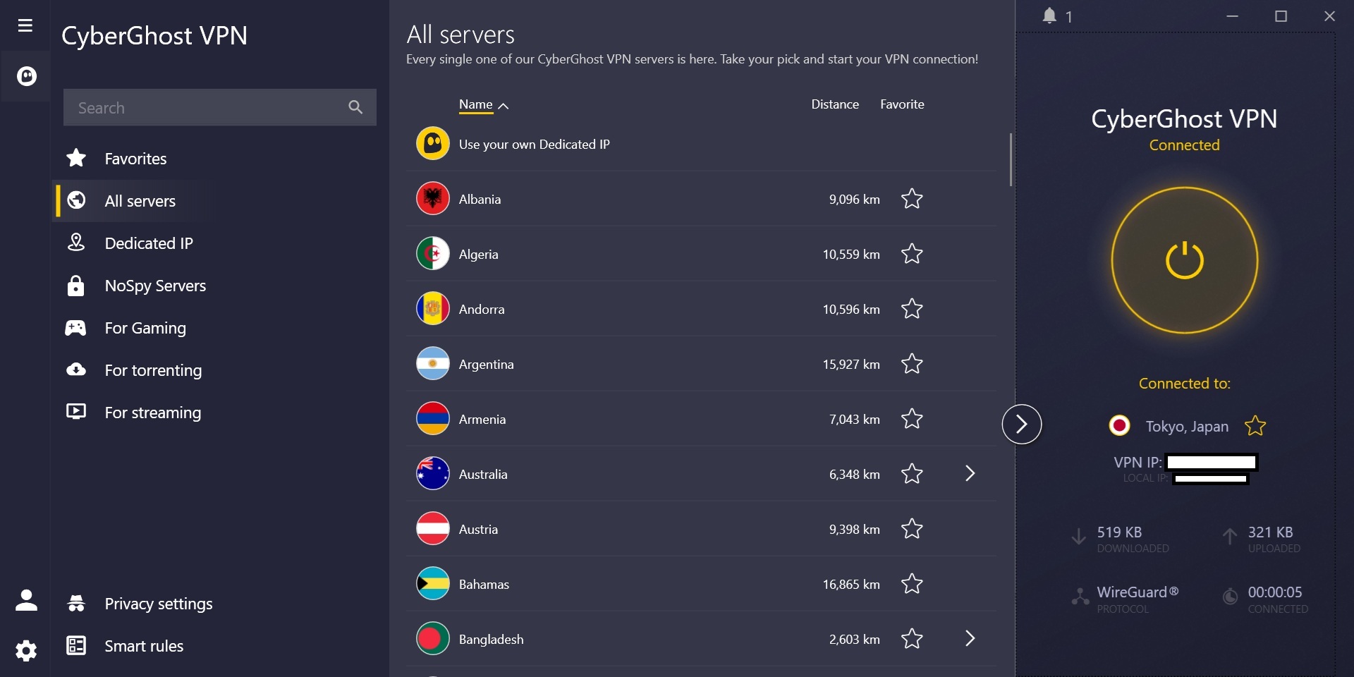Toggle favorite star for Tokyo, Japan

click(1255, 426)
